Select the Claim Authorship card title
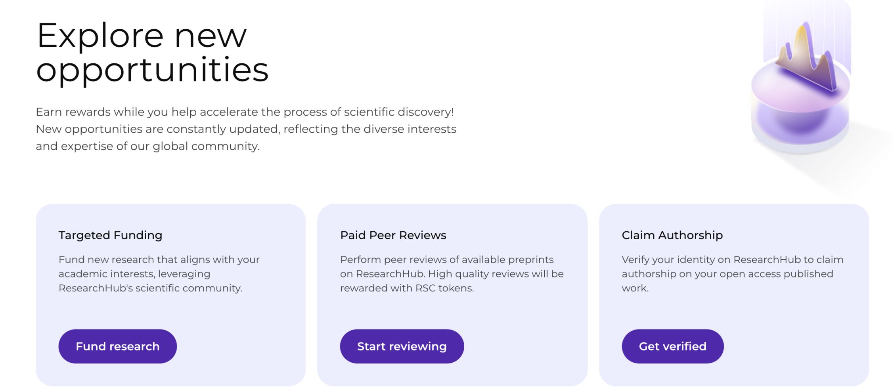 [x=672, y=235]
